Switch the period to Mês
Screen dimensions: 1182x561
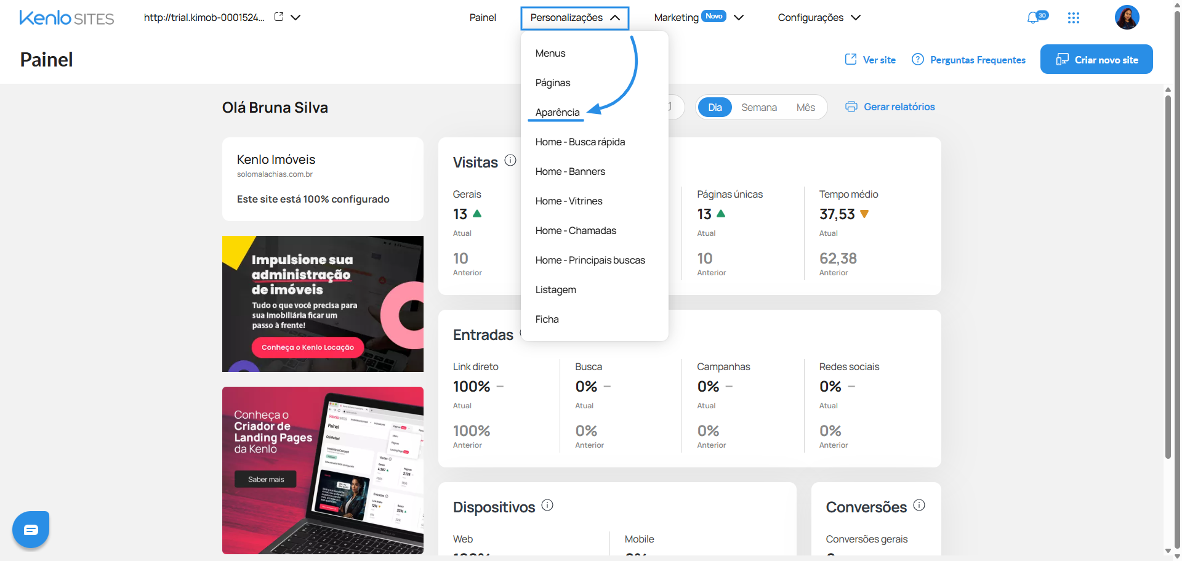tap(805, 107)
